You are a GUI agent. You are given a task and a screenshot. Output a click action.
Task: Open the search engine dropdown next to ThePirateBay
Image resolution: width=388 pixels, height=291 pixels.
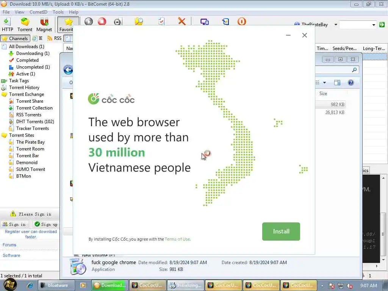(x=336, y=25)
